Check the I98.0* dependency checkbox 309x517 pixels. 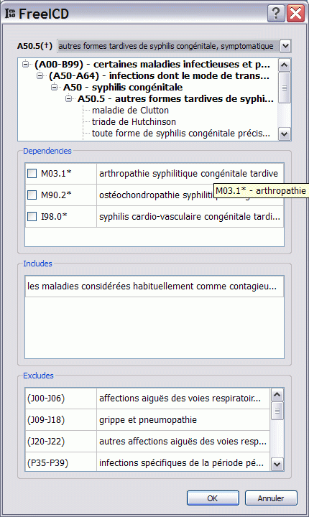click(x=32, y=217)
